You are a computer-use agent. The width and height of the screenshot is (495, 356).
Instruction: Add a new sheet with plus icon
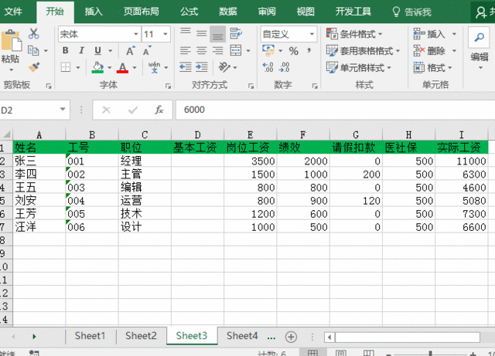[291, 337]
